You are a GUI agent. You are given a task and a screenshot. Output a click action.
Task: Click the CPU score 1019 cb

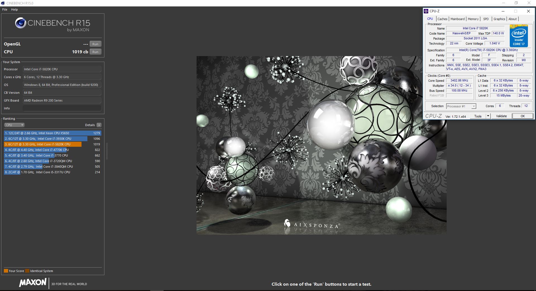click(80, 52)
